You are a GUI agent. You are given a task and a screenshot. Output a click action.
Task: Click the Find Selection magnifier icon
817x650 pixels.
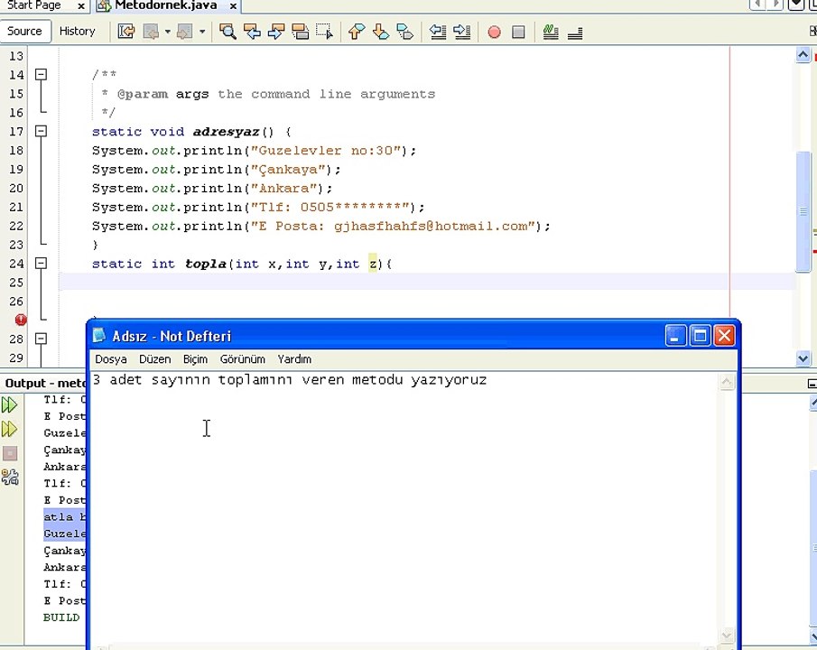(x=227, y=32)
